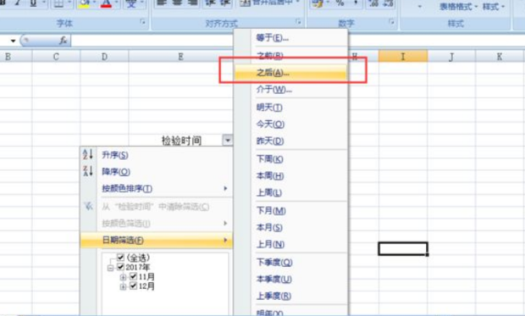Image resolution: width=525 pixels, height=316 pixels.
Task: Click the decrease decimal icon
Action: pos(388,3)
